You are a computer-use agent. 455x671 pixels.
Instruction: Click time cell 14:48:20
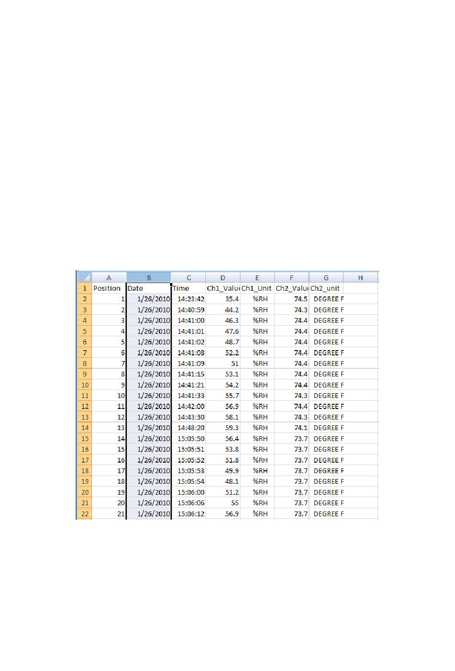pos(189,428)
